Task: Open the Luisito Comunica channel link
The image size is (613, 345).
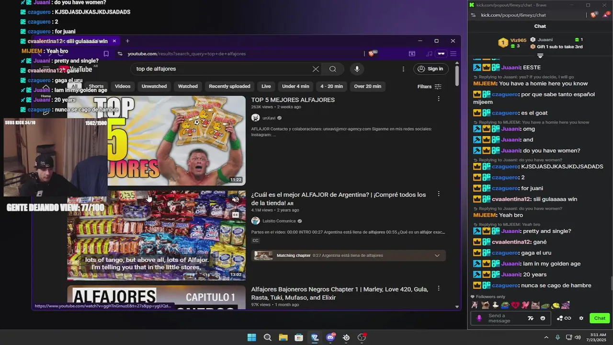Action: click(280, 221)
